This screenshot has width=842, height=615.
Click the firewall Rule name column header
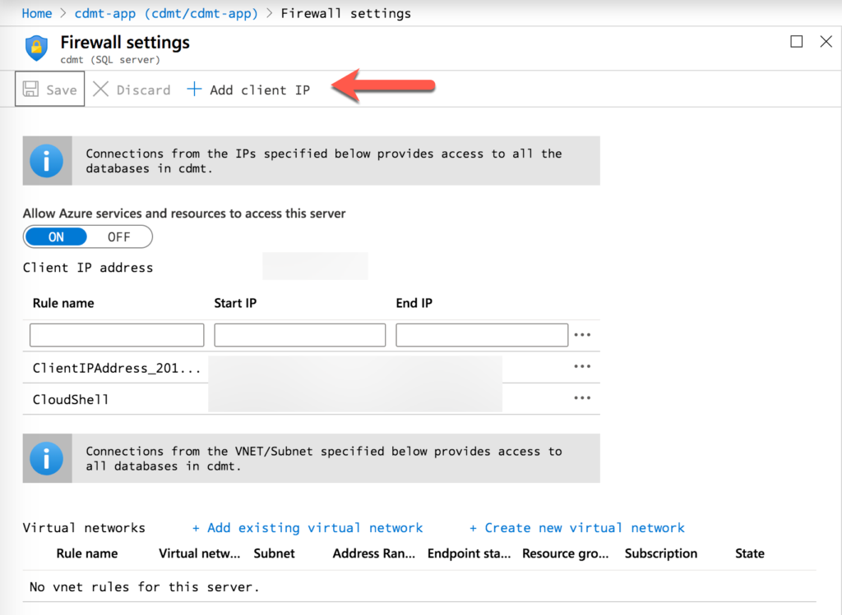[x=63, y=304]
